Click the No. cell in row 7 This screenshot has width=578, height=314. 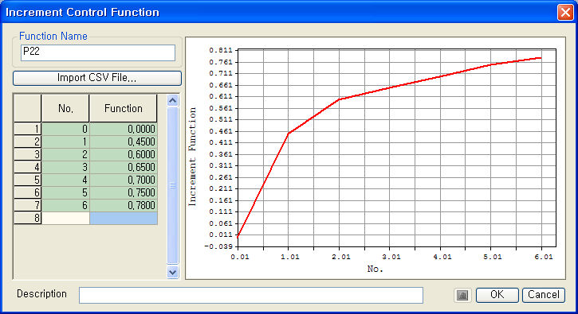click(x=65, y=205)
